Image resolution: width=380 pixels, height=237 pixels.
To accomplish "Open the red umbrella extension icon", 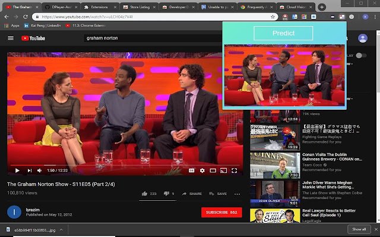I will (285, 17).
